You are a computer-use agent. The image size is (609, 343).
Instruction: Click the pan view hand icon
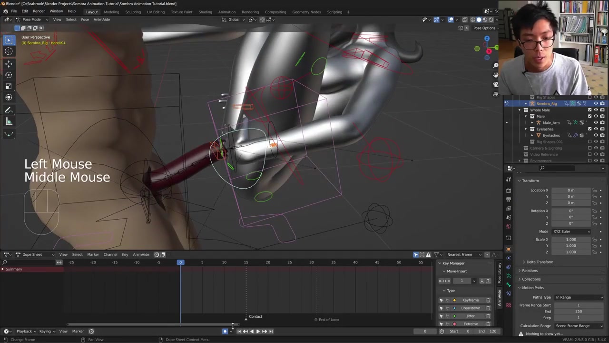click(x=496, y=75)
